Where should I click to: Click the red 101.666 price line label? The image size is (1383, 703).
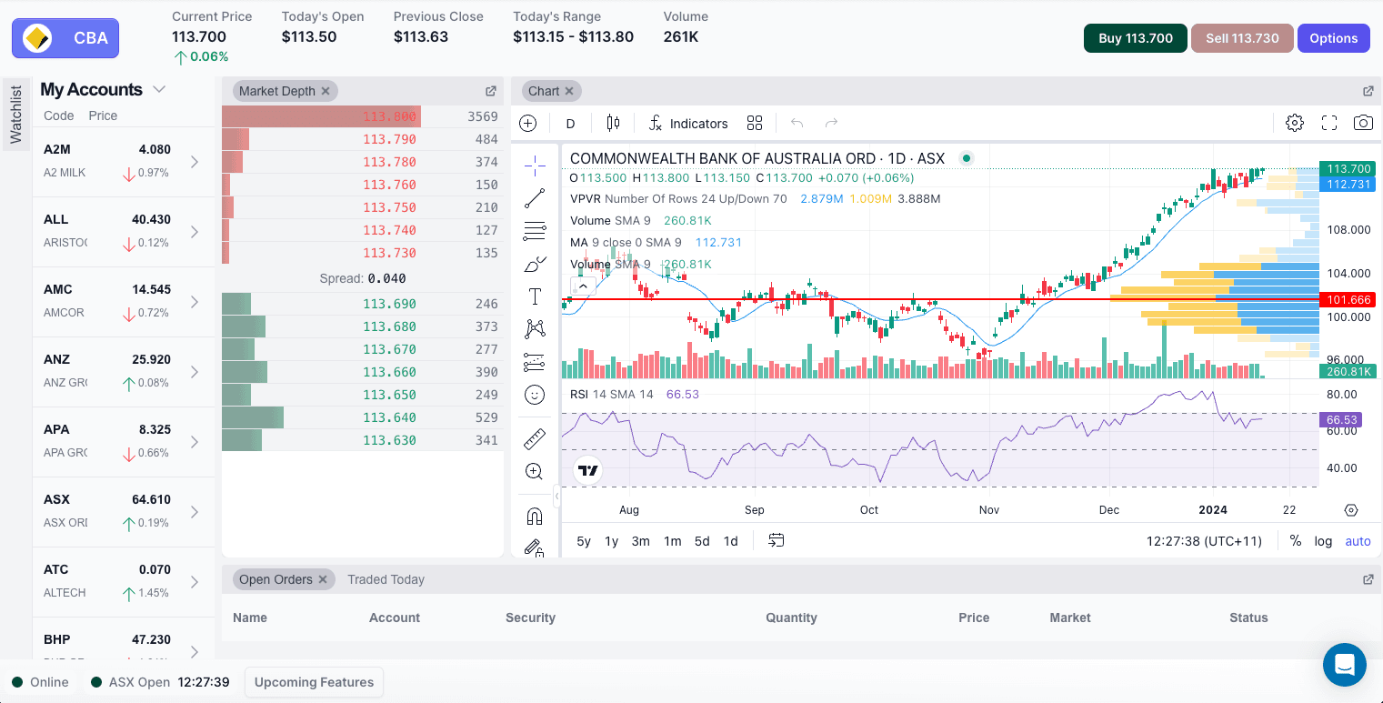1348,299
